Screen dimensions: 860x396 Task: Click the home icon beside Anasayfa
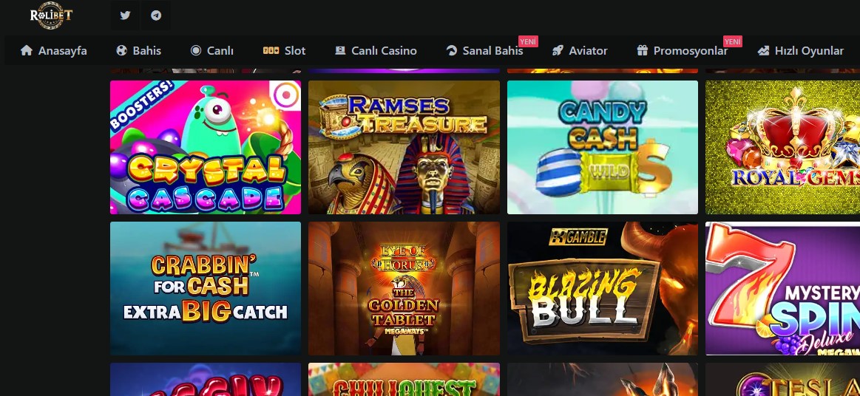pyautogui.click(x=27, y=50)
